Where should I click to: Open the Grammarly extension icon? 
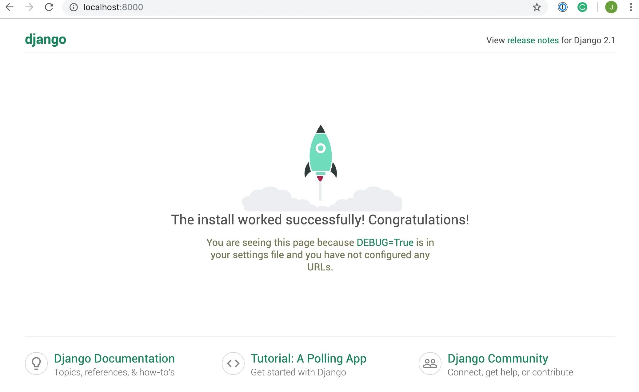[x=582, y=7]
